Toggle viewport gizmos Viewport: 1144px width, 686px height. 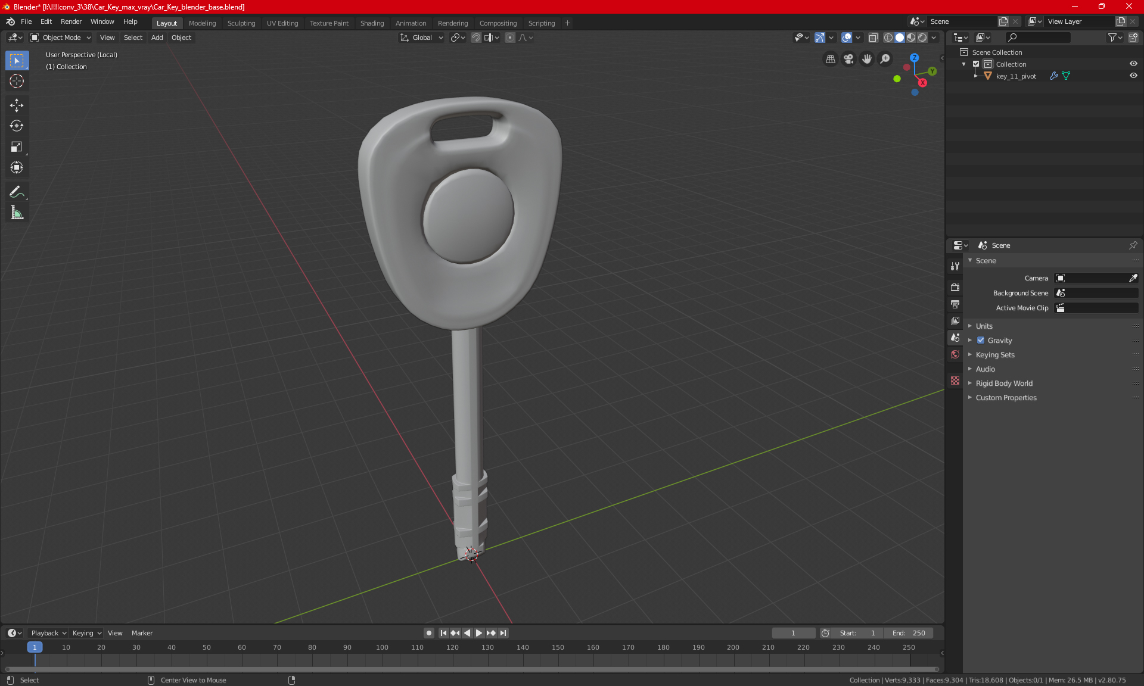pyautogui.click(x=820, y=38)
